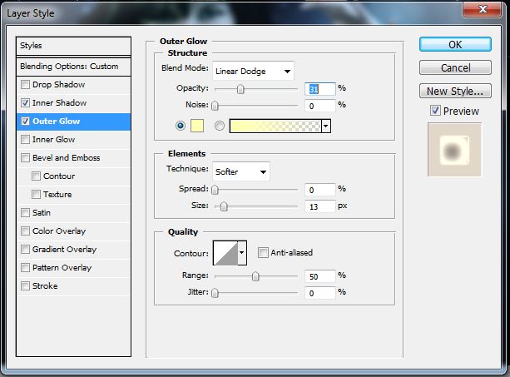510x377 pixels.
Task: Select Blending Options: Custom
Action: tap(73, 67)
